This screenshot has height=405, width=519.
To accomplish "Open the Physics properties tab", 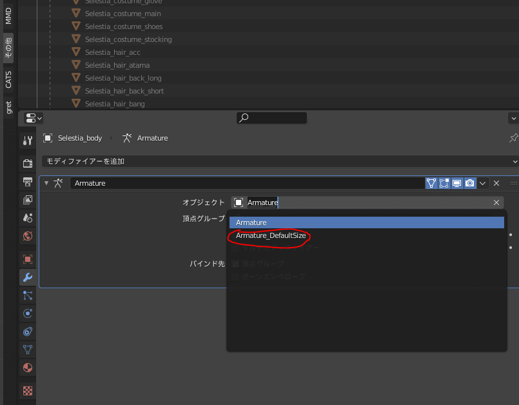I will tap(28, 313).
